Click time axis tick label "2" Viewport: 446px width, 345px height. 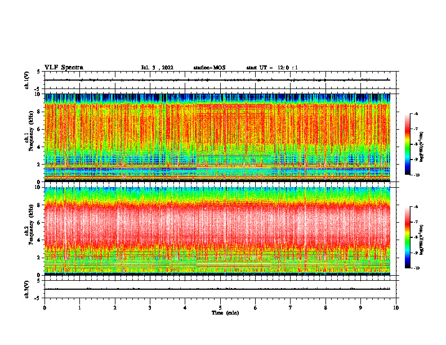point(115,308)
